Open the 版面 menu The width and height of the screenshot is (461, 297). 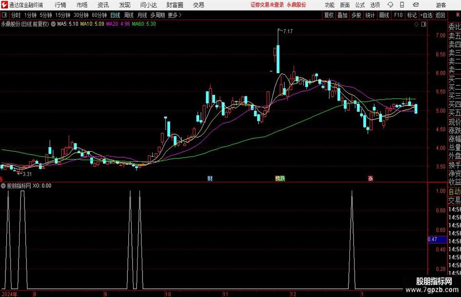[x=344, y=5]
